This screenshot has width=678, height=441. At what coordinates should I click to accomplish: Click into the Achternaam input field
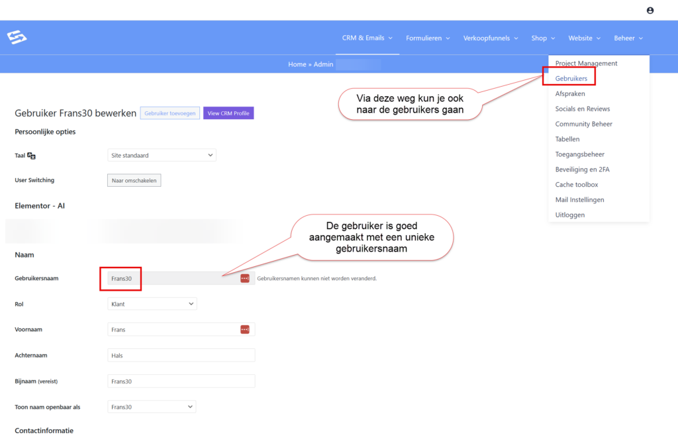[x=181, y=356]
